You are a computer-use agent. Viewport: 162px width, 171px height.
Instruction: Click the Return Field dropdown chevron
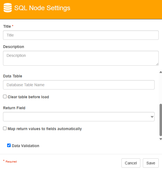(x=152, y=117)
